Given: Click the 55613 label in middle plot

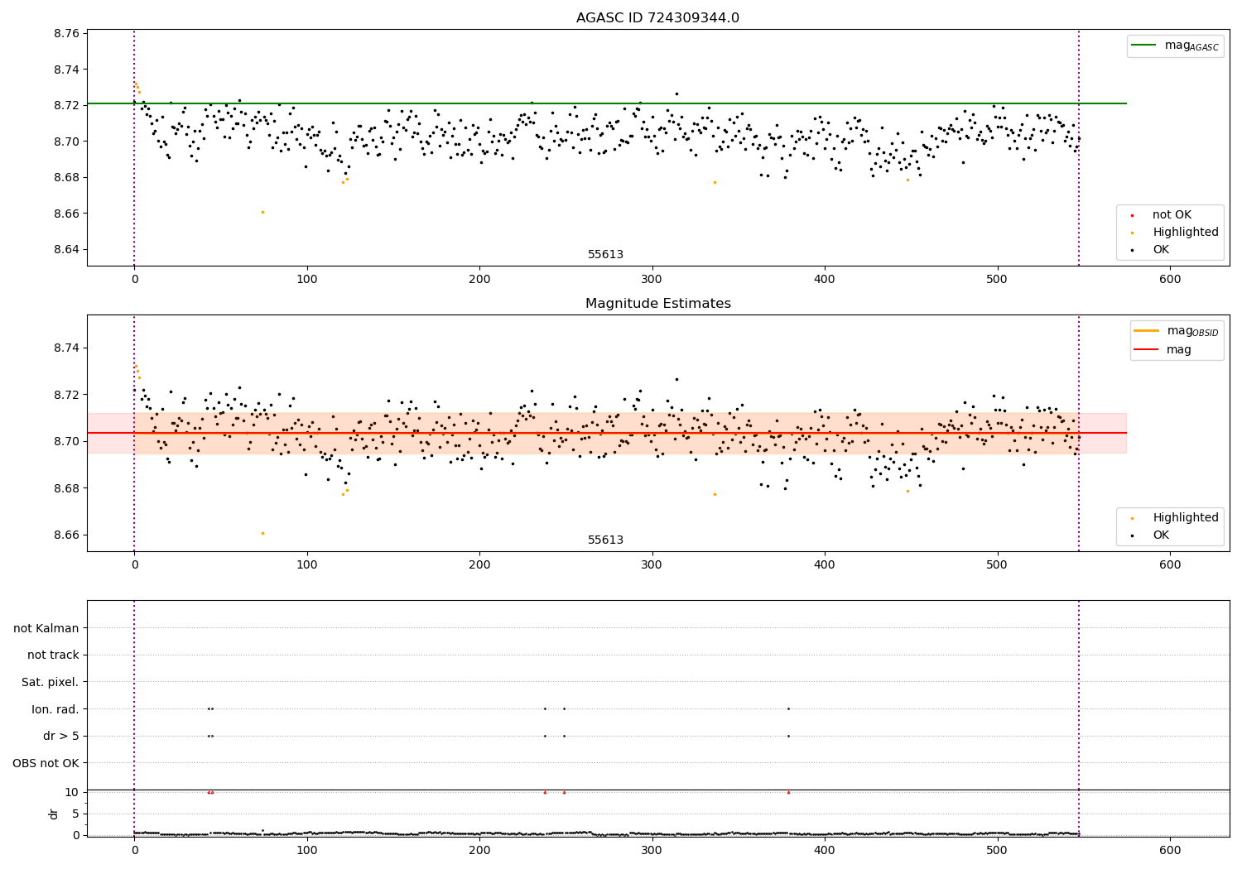Looking at the screenshot, I should coord(605,540).
